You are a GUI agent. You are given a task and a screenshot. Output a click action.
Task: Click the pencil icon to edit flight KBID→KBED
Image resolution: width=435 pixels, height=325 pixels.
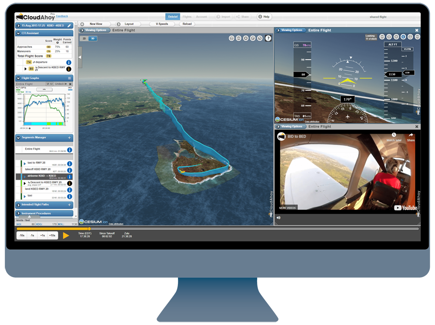click(69, 25)
